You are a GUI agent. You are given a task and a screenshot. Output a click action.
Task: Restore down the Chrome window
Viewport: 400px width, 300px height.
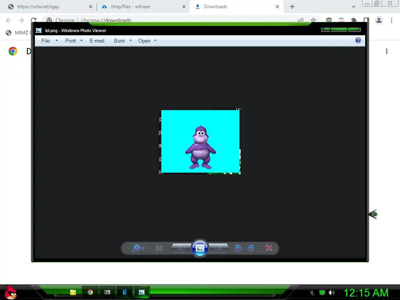coord(377,3)
